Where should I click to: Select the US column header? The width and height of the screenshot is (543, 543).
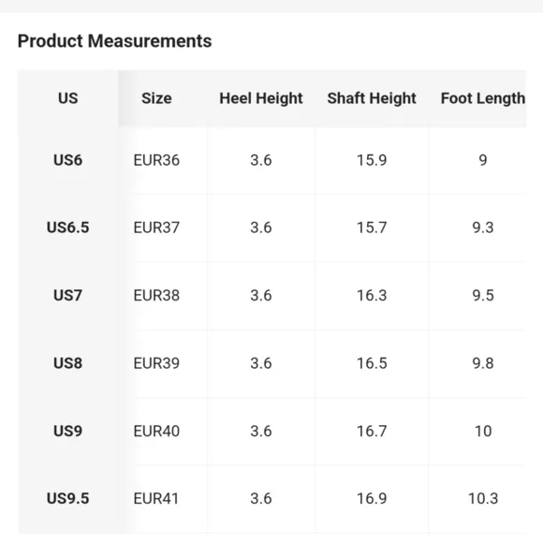click(x=67, y=98)
